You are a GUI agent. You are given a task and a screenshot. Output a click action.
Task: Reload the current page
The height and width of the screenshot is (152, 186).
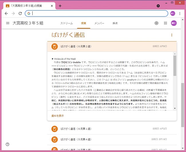point(20,13)
